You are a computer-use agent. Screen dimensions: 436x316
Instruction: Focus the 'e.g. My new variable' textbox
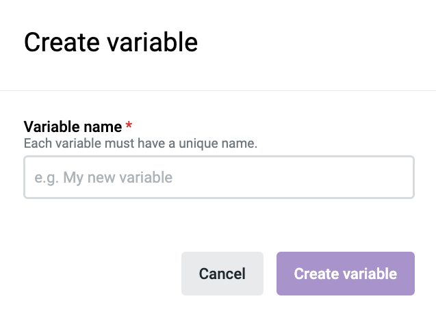(219, 178)
